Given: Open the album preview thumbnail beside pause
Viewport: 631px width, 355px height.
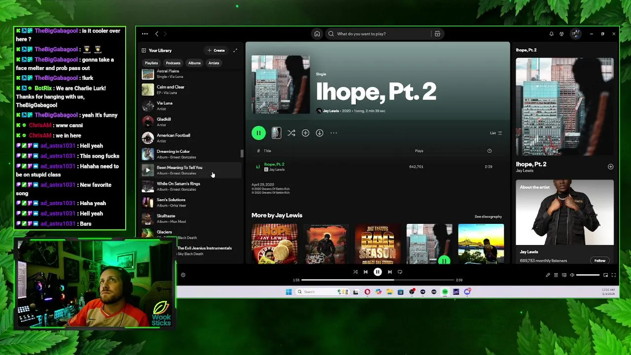Looking at the screenshot, I should click(276, 133).
